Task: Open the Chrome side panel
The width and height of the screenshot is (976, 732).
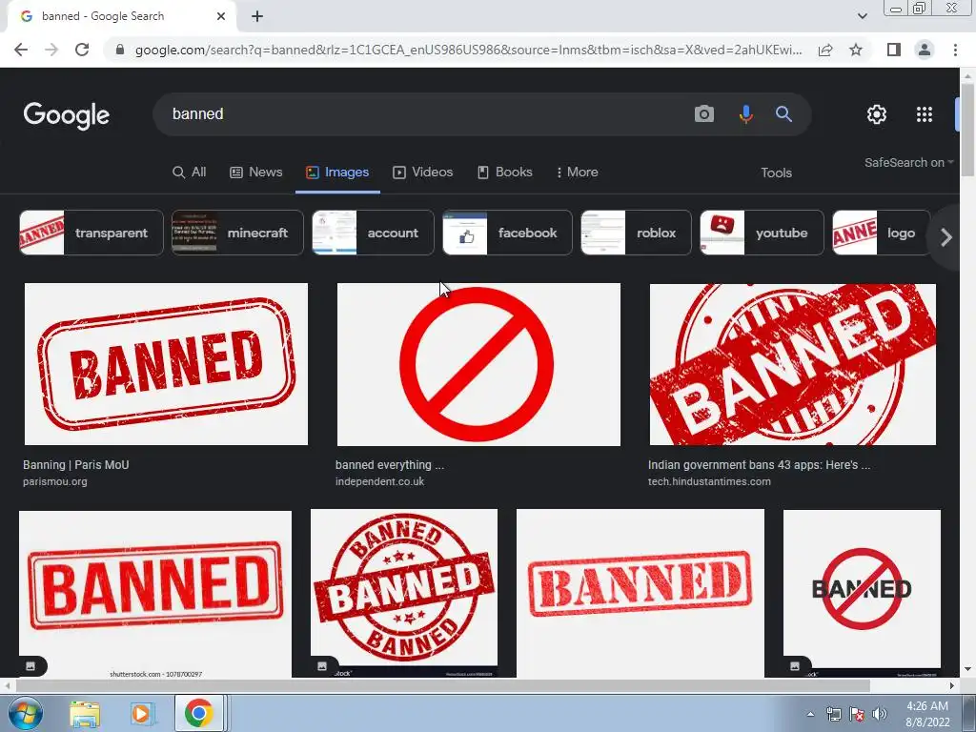Action: (x=894, y=50)
